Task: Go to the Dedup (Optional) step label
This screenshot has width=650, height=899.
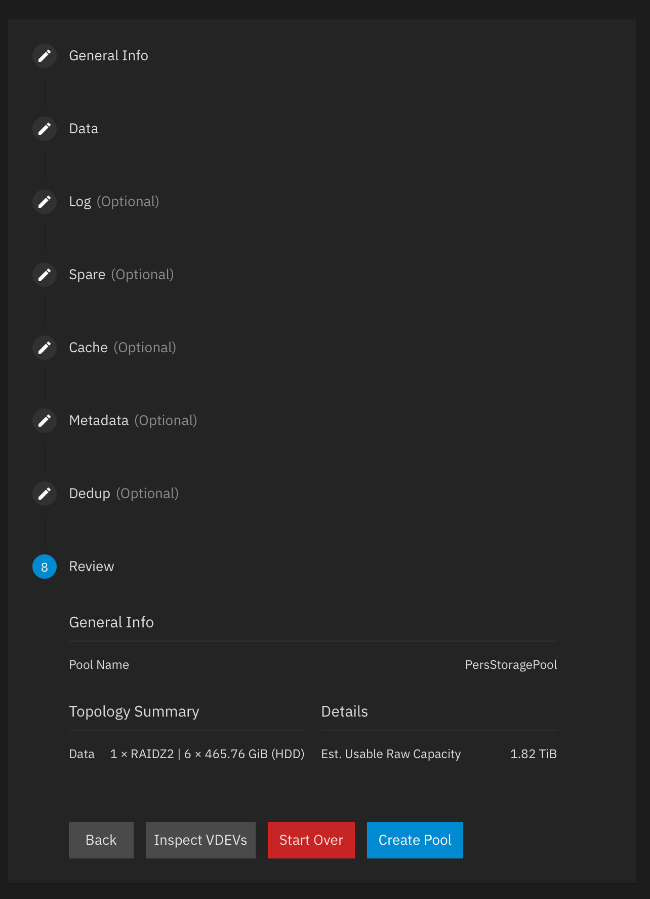Action: pos(124,494)
